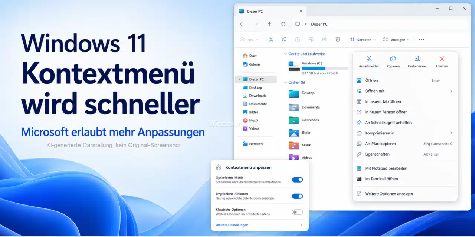The height and width of the screenshot is (237, 475).
Task: Refresh the Dieser PC view
Action: click(x=284, y=24)
